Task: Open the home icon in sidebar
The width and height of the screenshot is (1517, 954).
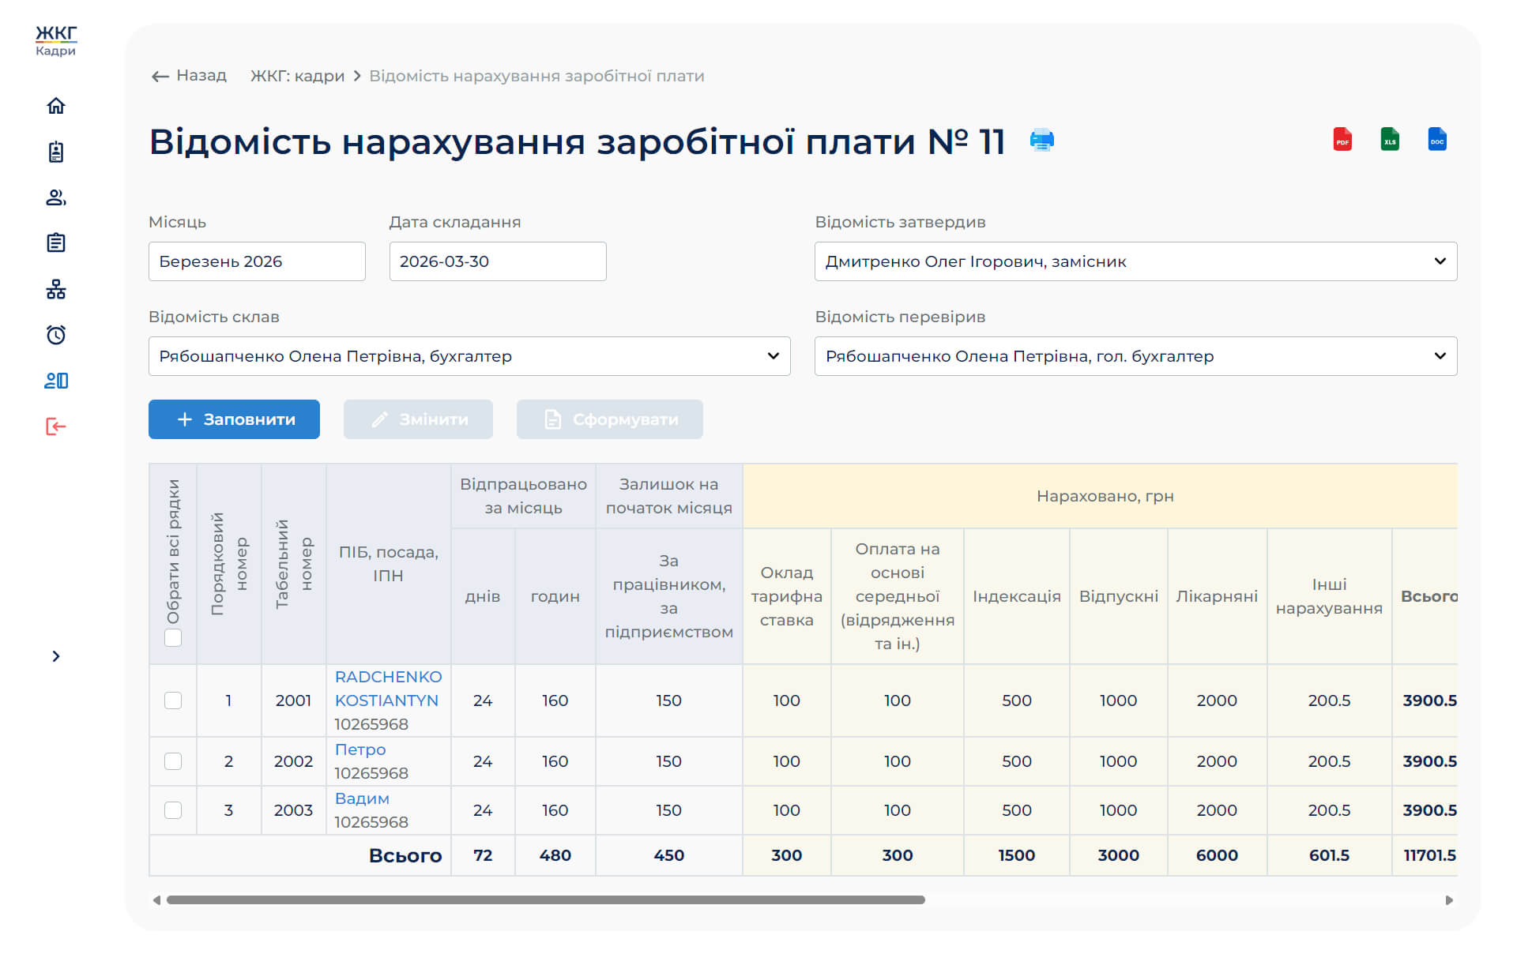Action: [x=55, y=106]
